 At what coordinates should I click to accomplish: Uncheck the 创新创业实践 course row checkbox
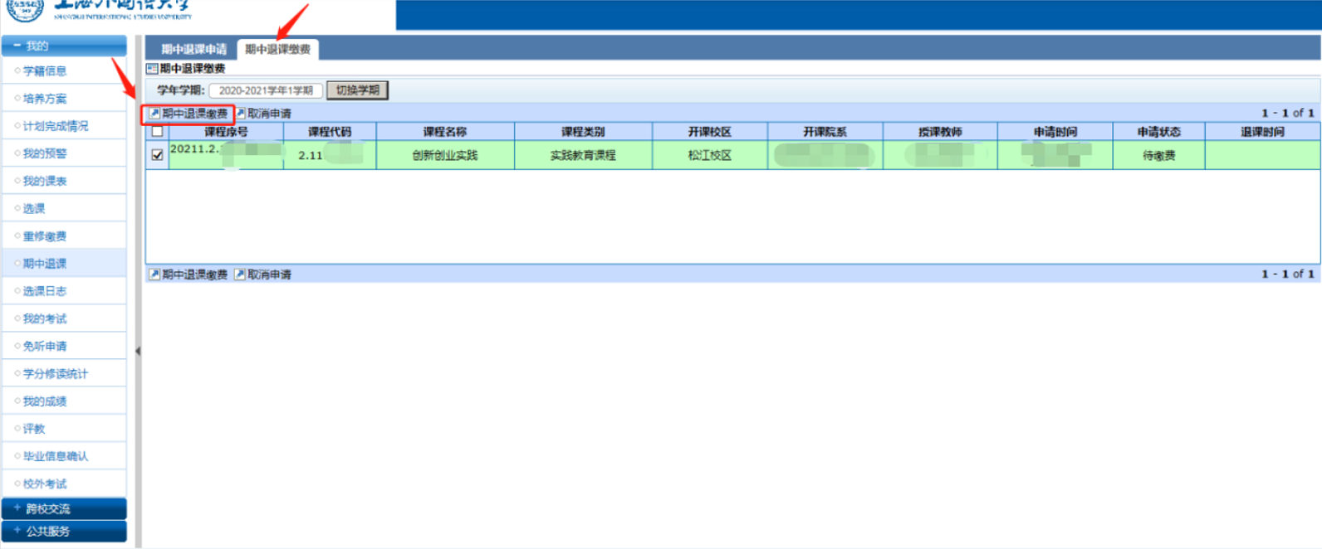[157, 155]
